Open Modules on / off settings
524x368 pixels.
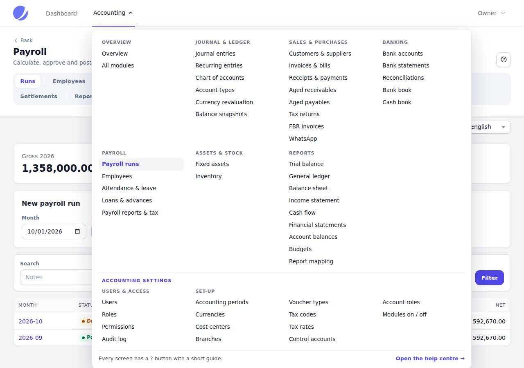click(404, 314)
